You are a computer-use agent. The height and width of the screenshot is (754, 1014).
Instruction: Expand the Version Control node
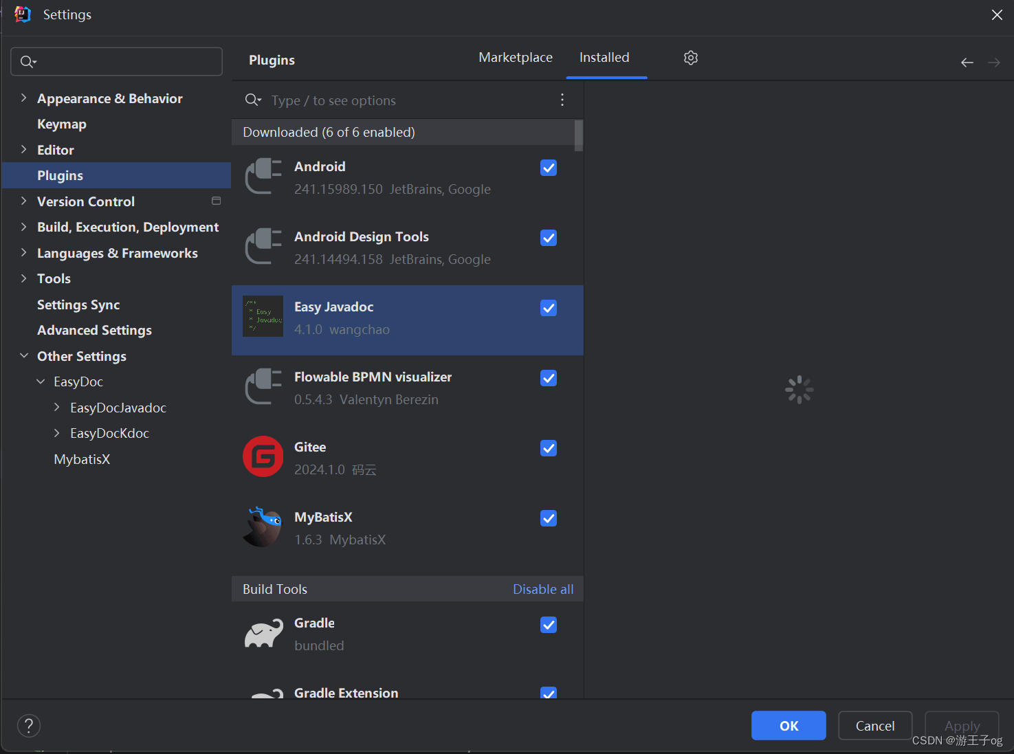tap(24, 201)
